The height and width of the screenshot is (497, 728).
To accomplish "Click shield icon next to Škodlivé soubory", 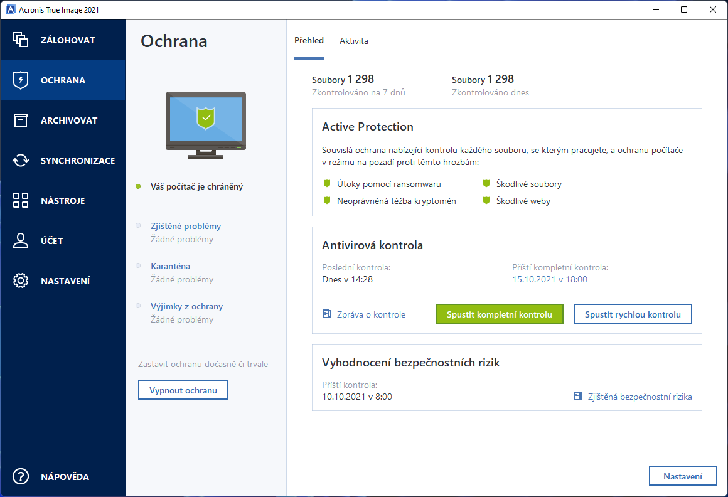I will (486, 184).
